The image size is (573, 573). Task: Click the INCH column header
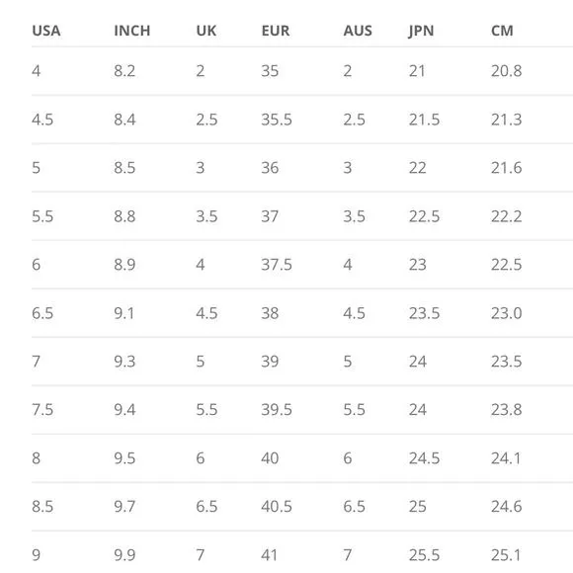tap(132, 31)
